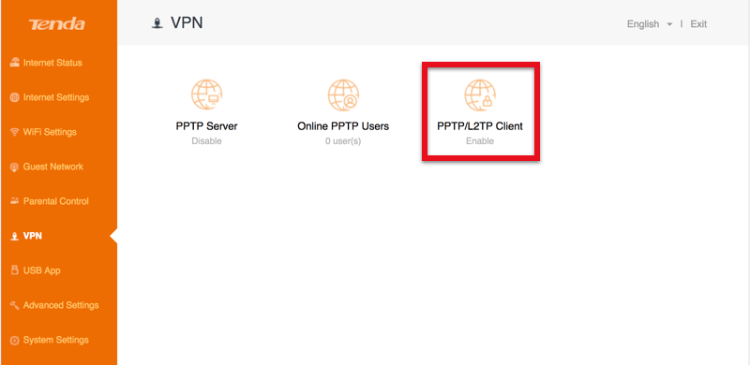Click the PPTP Server 'Disable' status text
The image size is (750, 365).
(206, 141)
